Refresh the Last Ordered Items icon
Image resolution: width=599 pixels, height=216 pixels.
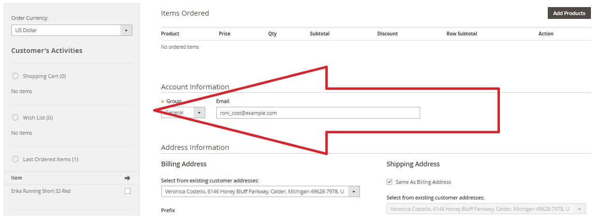click(x=15, y=159)
